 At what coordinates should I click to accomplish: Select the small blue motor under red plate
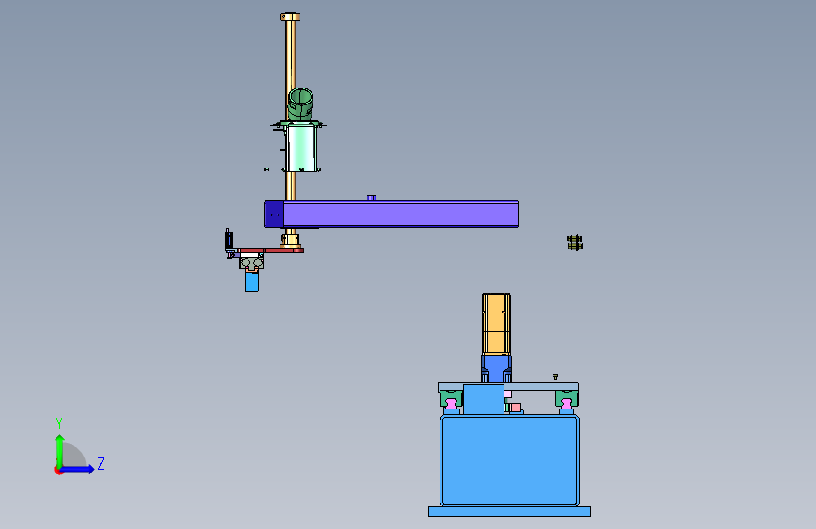251,281
